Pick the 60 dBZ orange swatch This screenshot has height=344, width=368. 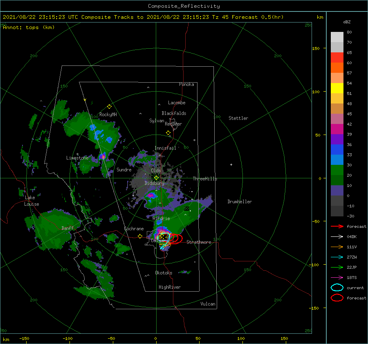click(337, 67)
